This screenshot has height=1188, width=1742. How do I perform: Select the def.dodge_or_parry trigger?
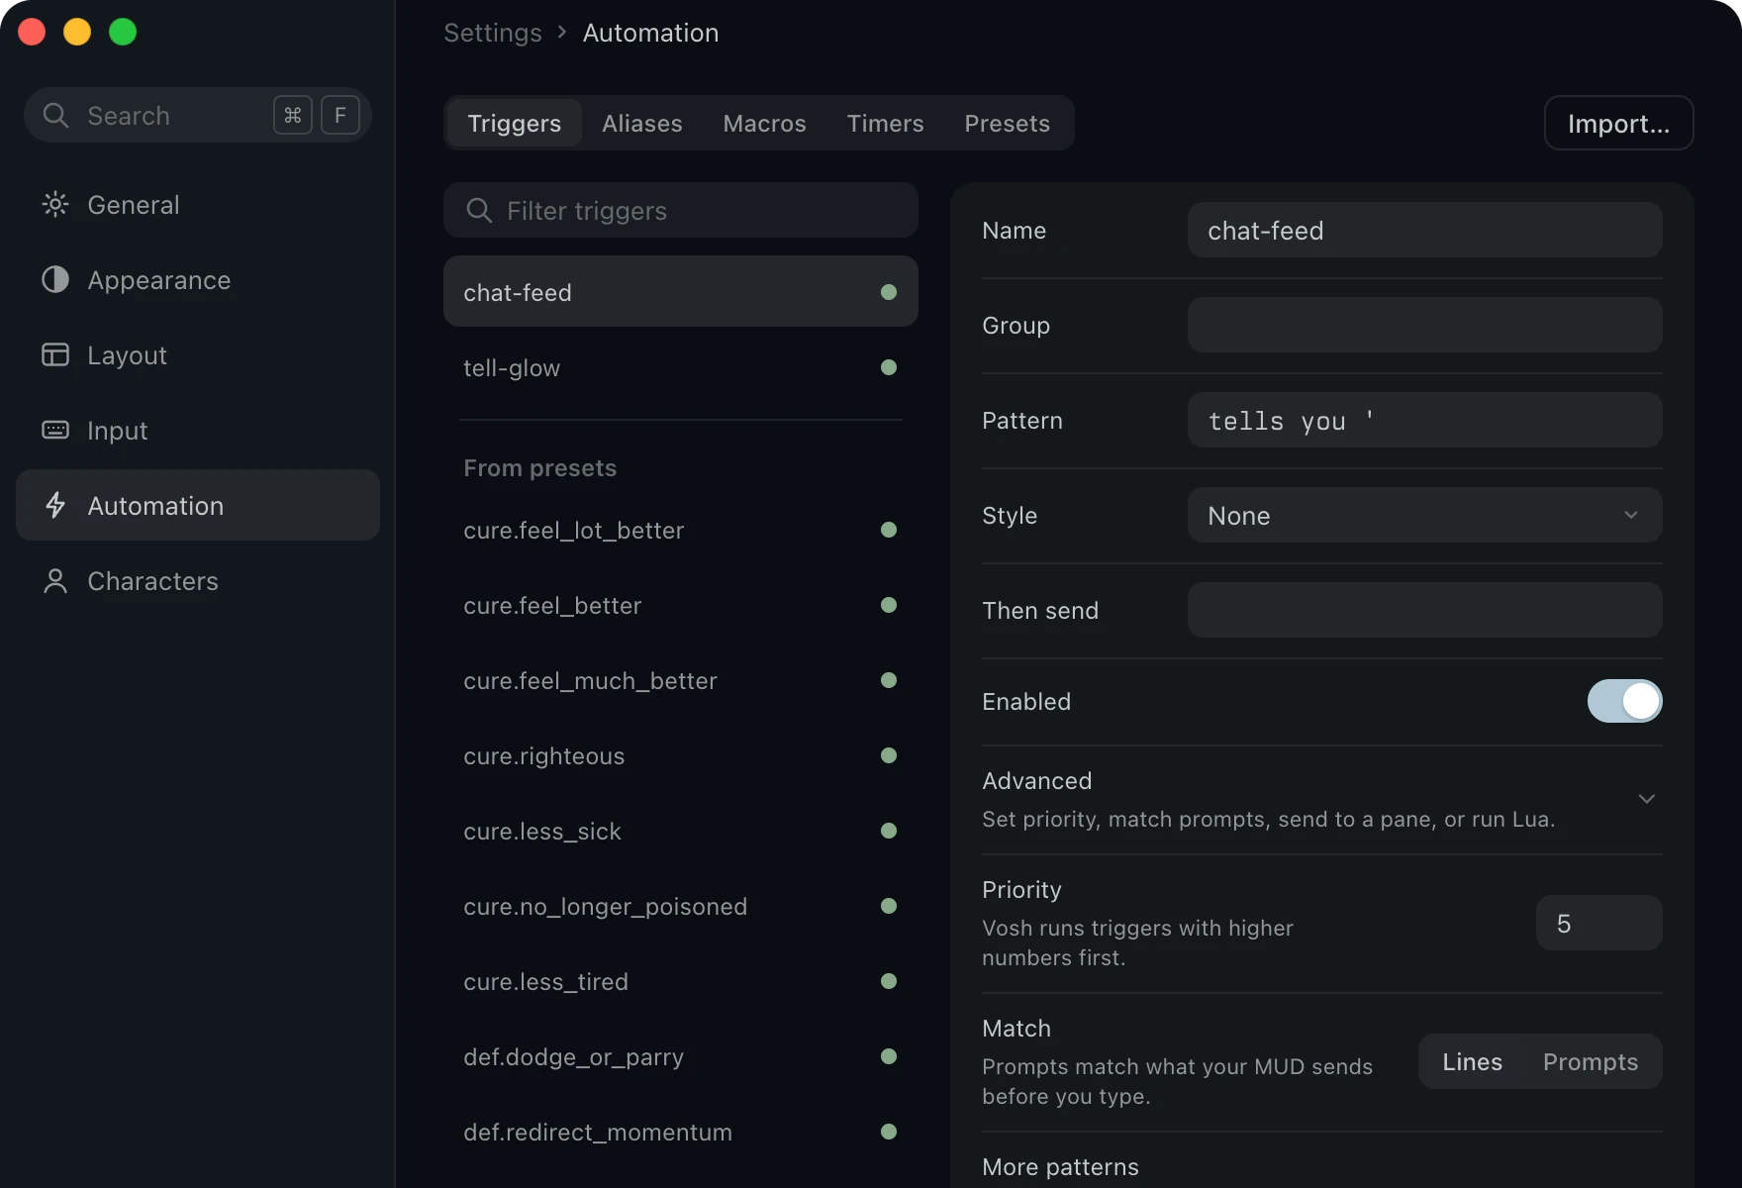tap(681, 1056)
